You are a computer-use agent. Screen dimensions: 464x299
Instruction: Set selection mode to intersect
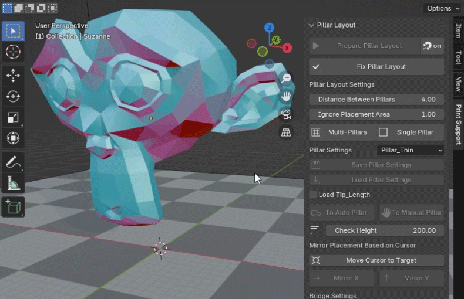click(x=52, y=8)
